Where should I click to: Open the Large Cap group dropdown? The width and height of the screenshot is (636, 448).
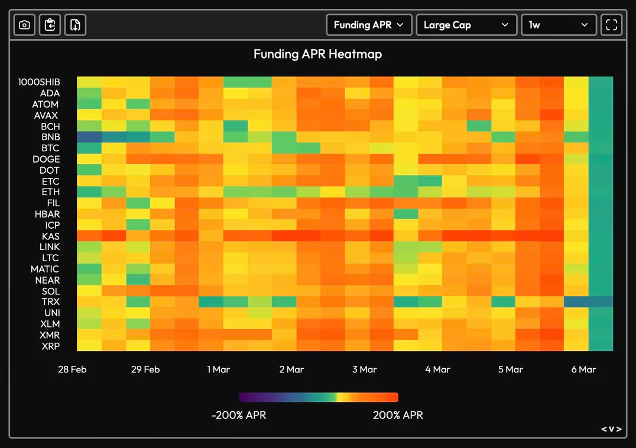pos(466,25)
